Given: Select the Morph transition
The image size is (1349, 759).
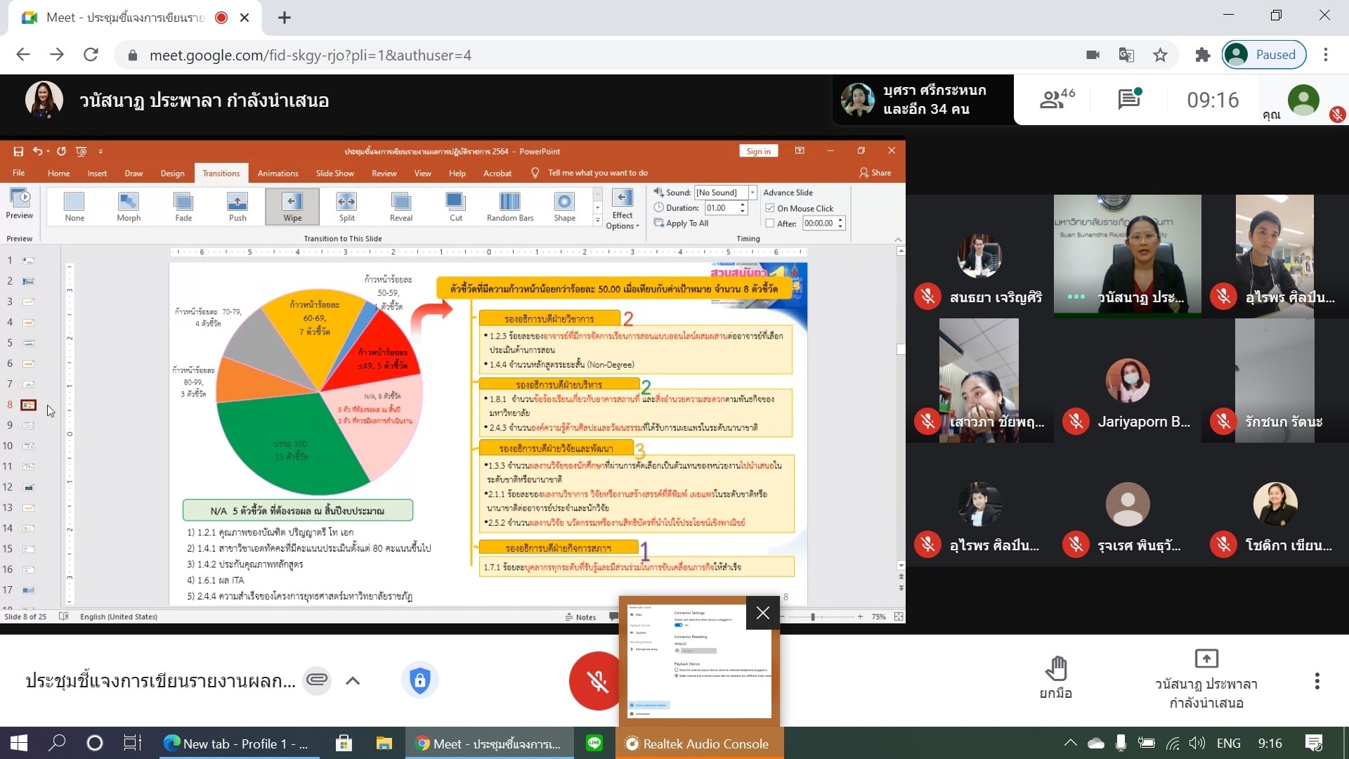Looking at the screenshot, I should (129, 207).
